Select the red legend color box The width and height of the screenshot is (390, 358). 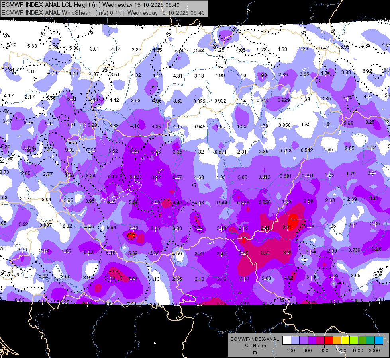(329, 340)
